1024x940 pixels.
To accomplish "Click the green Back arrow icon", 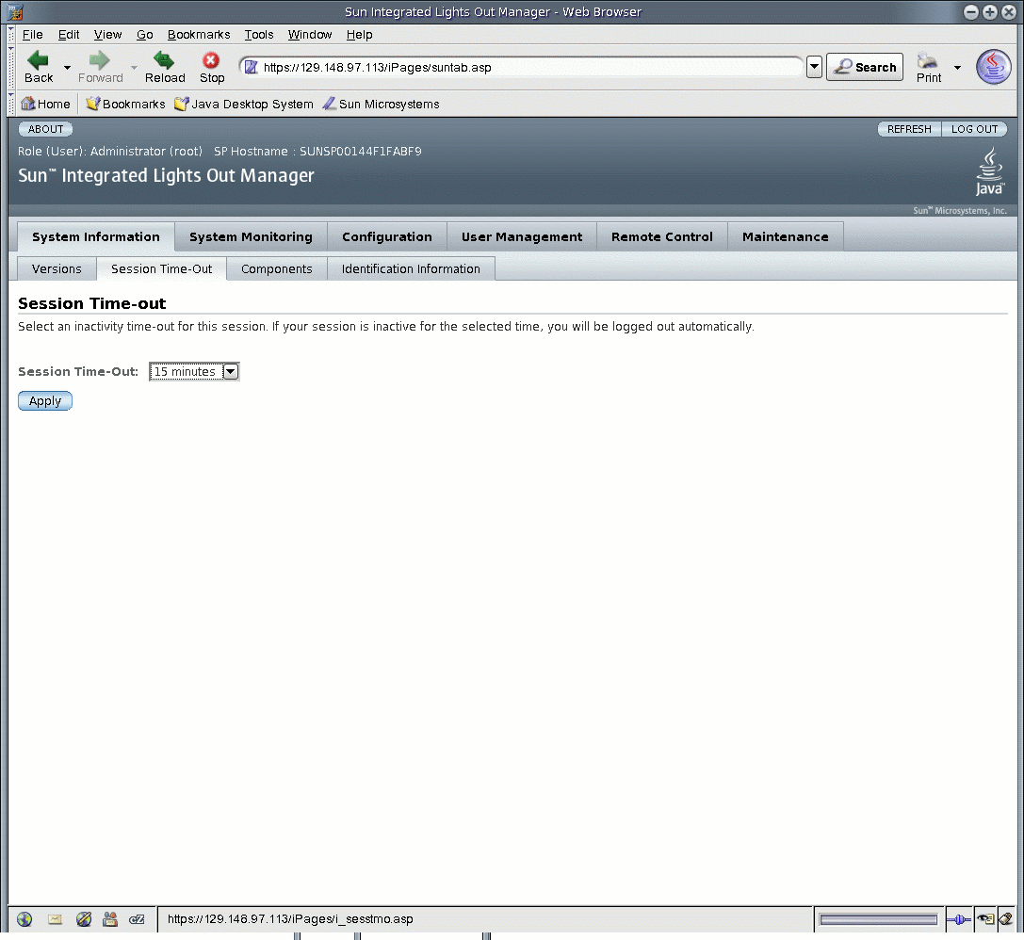I will 38,60.
